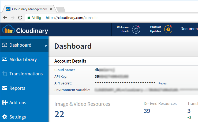198x122 pixels.
Task: Click the address bar URL field
Action: [x=111, y=18]
